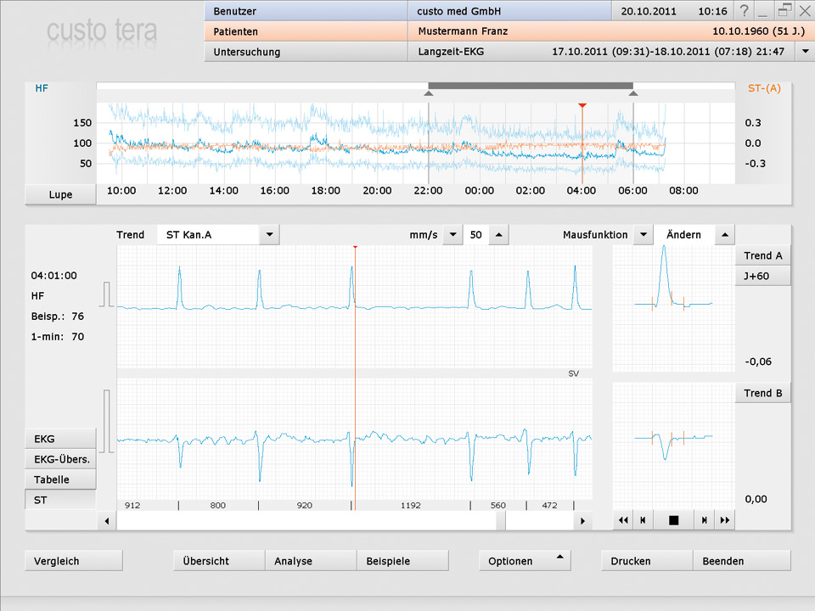The width and height of the screenshot is (815, 611).
Task: Open the ST Kan.A trend dropdown
Action: click(x=269, y=235)
